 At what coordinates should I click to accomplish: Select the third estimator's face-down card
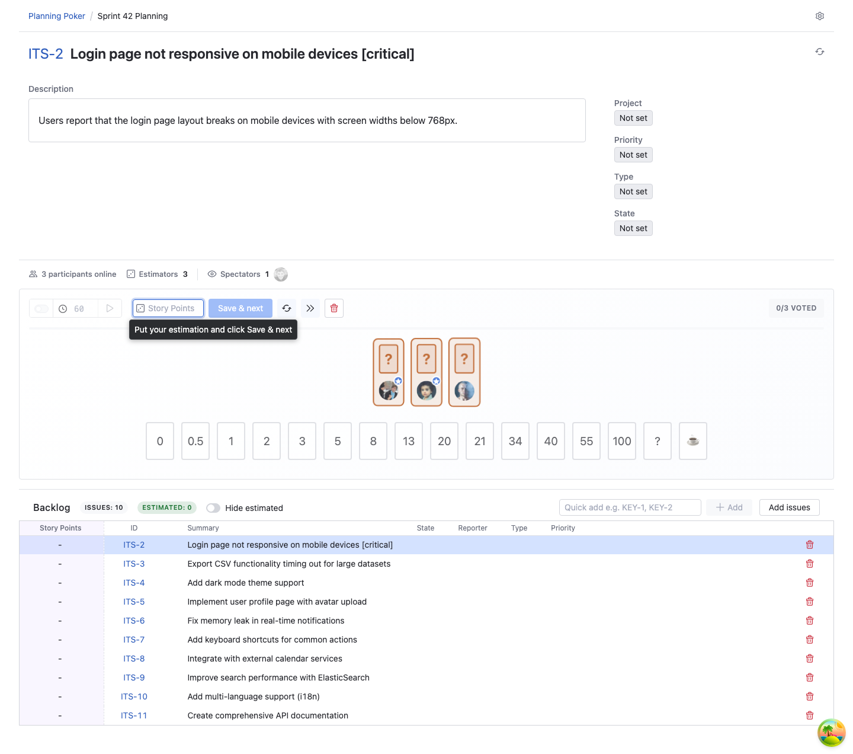pos(464,372)
